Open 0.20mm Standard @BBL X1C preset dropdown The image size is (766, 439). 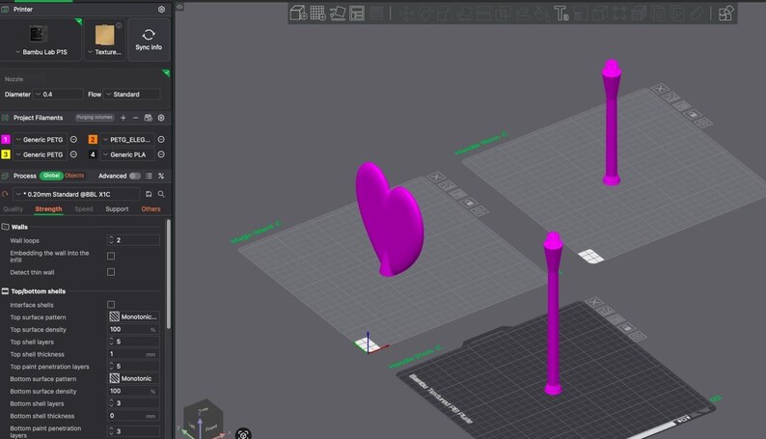76,194
